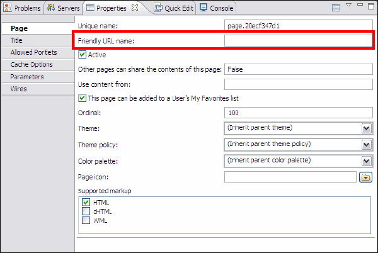
Task: Click the Ordinal input field
Action: [x=298, y=113]
